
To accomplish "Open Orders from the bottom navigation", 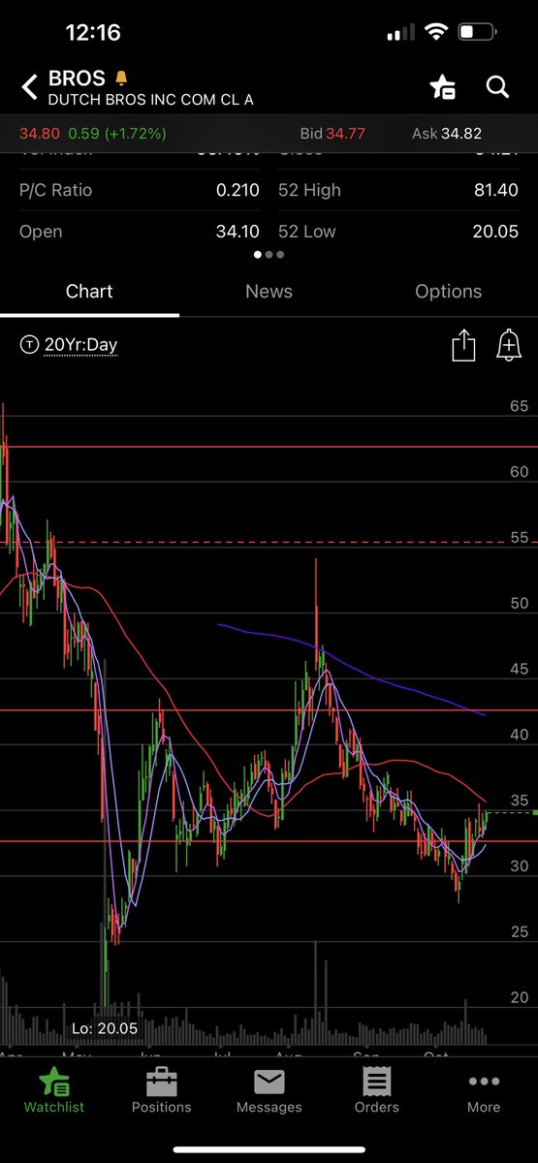I will tap(376, 1089).
